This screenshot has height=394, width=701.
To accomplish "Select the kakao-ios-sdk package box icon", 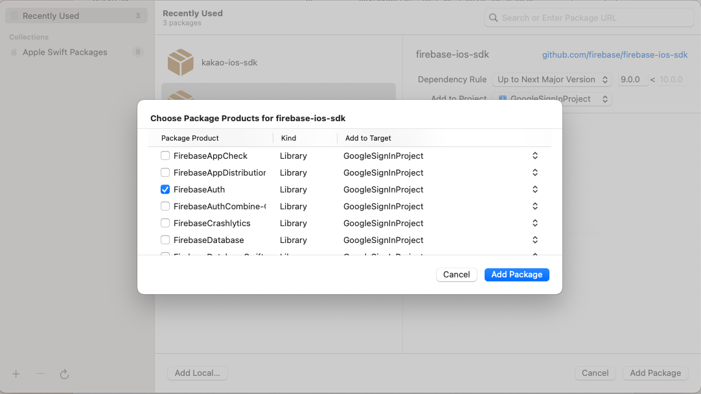I will tap(181, 62).
